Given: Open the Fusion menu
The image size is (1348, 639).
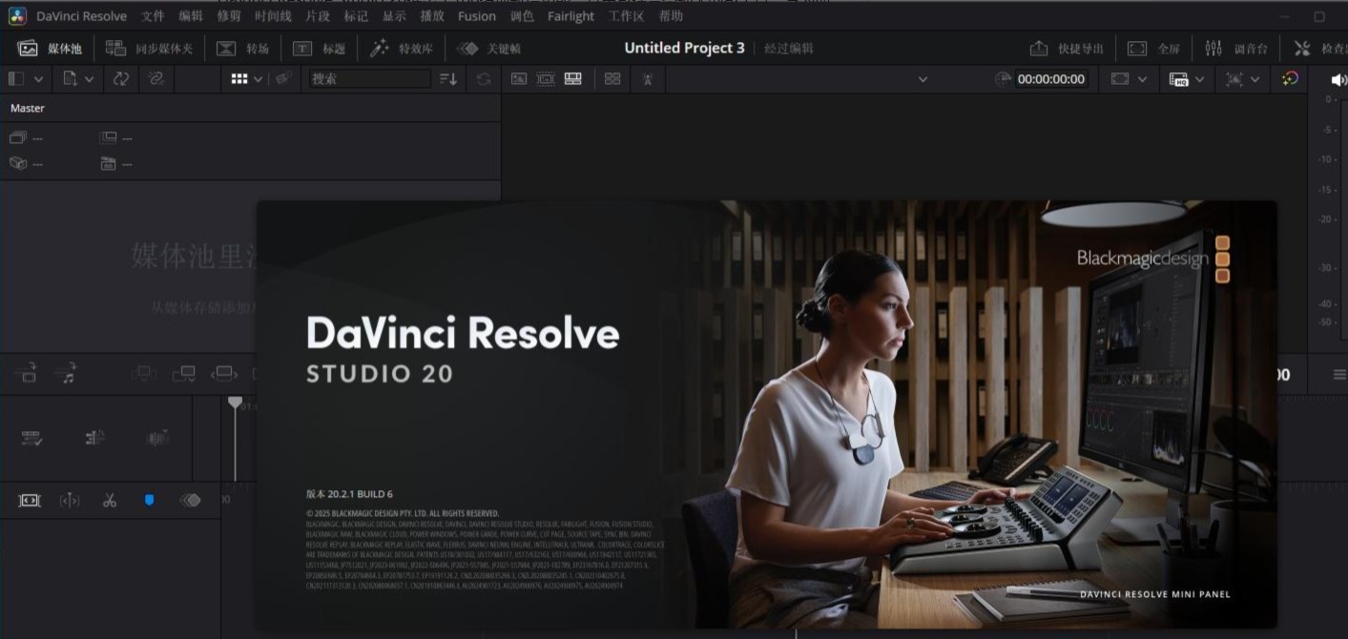Looking at the screenshot, I should (476, 15).
